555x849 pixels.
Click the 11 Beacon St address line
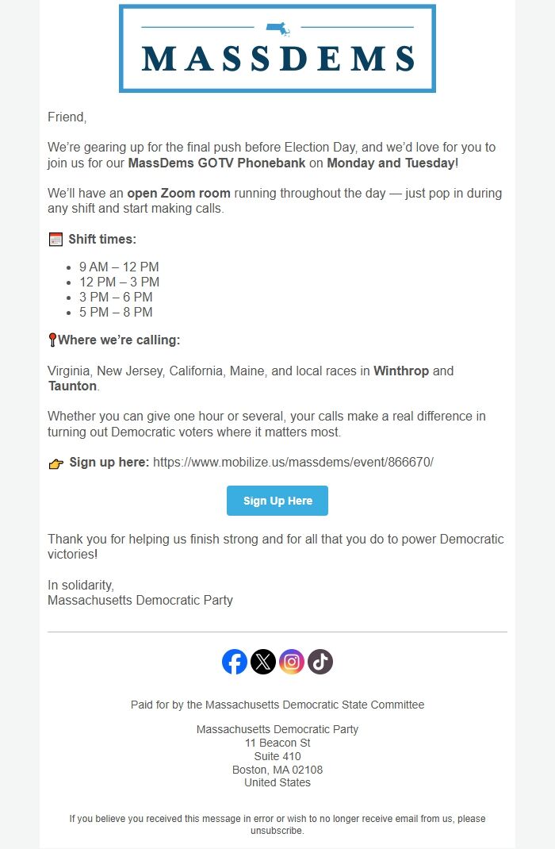pyautogui.click(x=277, y=743)
